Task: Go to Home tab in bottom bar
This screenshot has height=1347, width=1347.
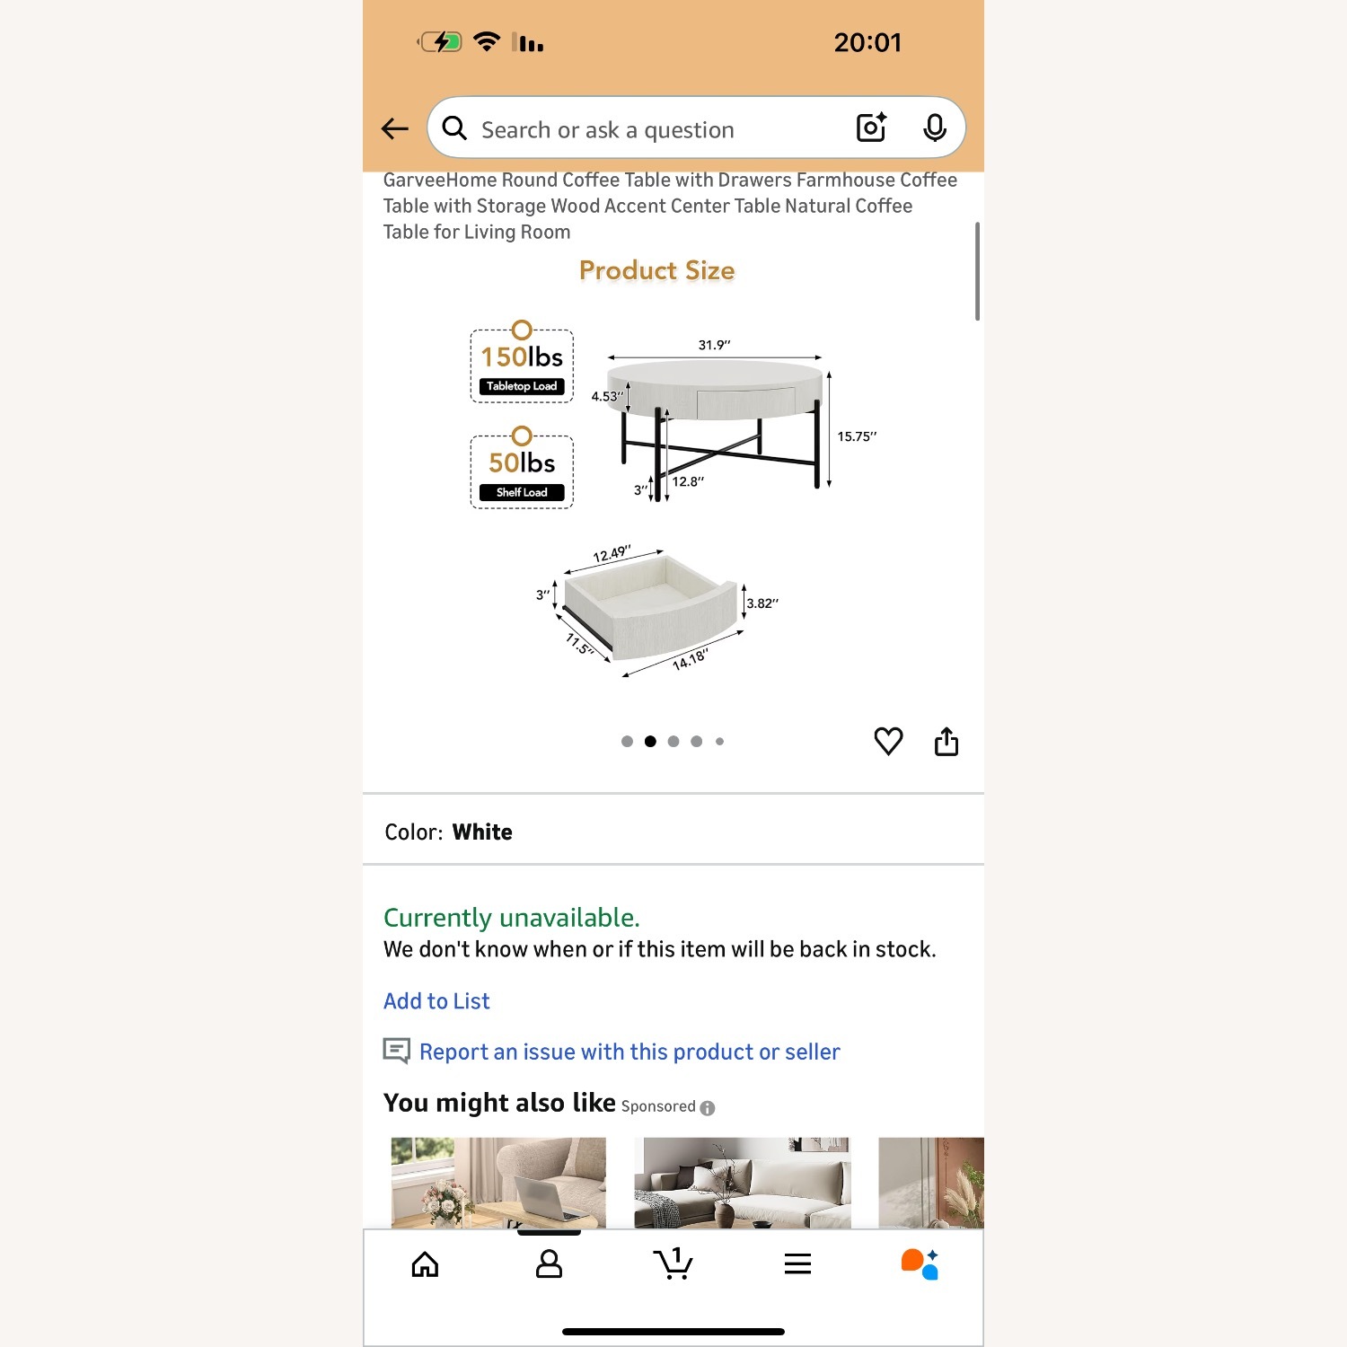Action: tap(425, 1264)
